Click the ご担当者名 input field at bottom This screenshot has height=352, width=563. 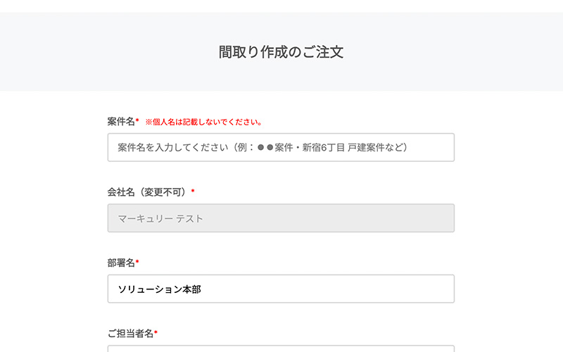click(x=281, y=348)
